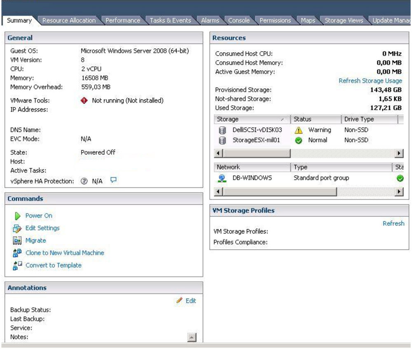Click the storage list horizontal scrollbar thumb
The height and width of the screenshot is (349, 412).
(x=257, y=153)
